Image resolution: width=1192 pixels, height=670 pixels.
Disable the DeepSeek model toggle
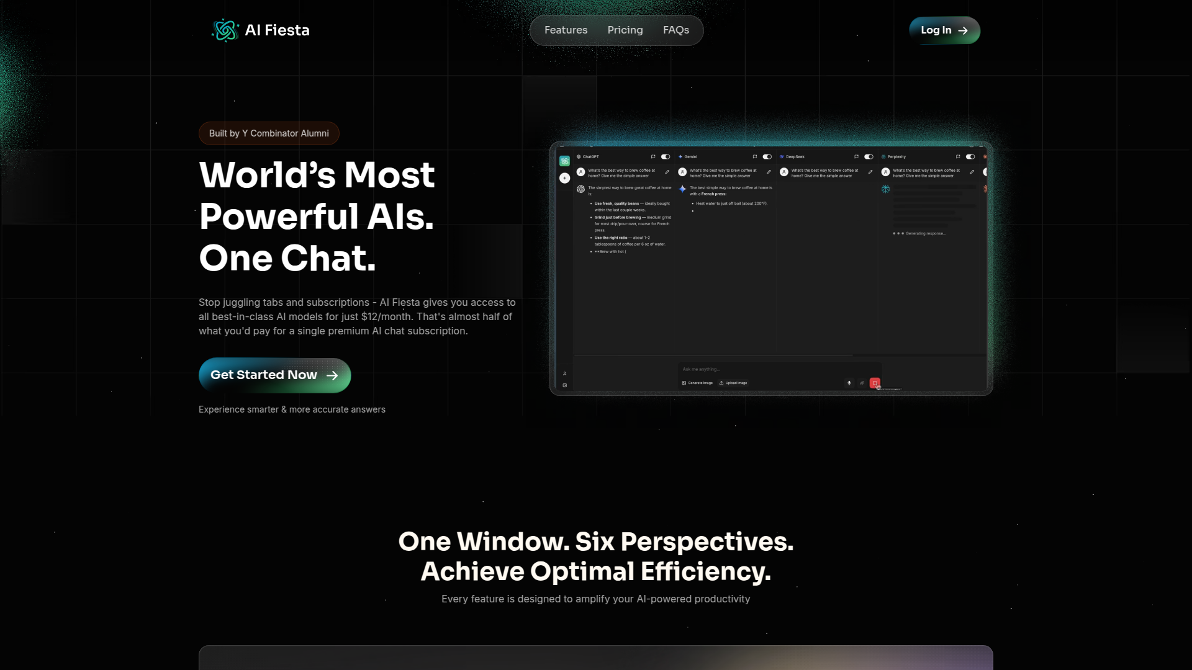pos(869,156)
